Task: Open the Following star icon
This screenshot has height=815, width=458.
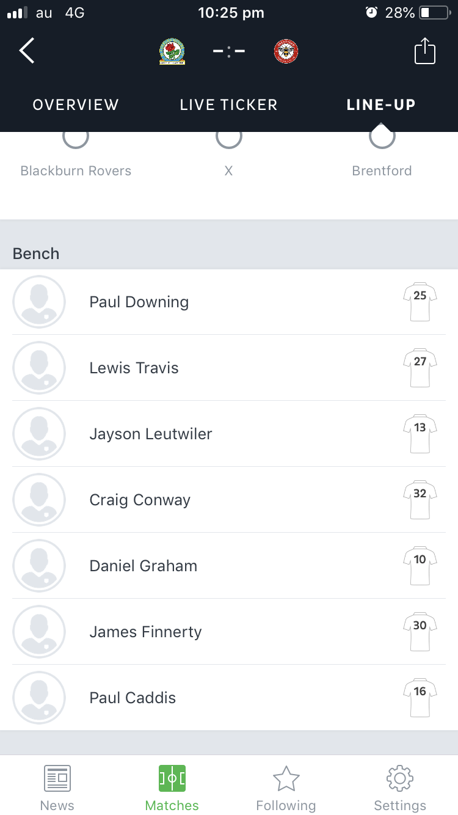Action: click(286, 779)
